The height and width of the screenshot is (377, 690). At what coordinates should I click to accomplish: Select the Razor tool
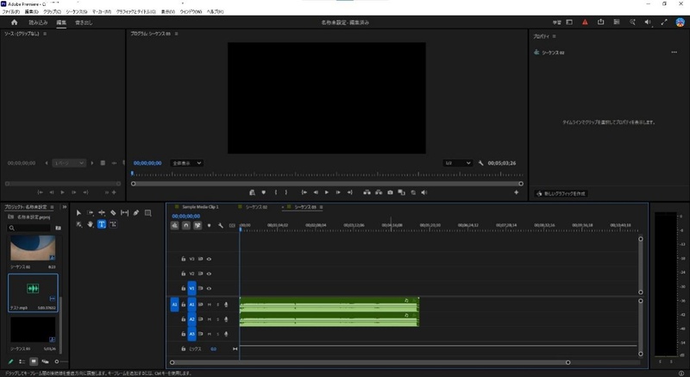pos(113,213)
